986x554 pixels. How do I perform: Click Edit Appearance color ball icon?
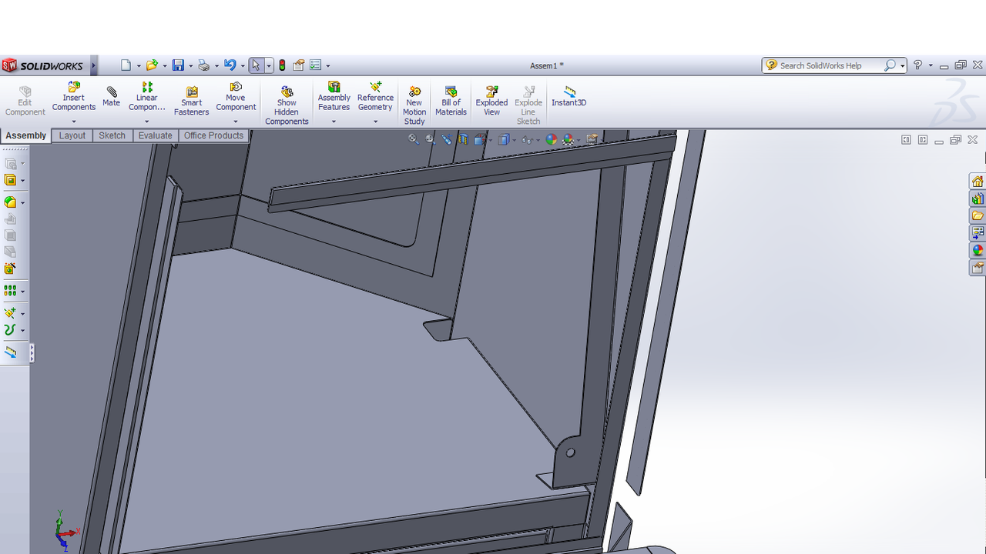(551, 139)
